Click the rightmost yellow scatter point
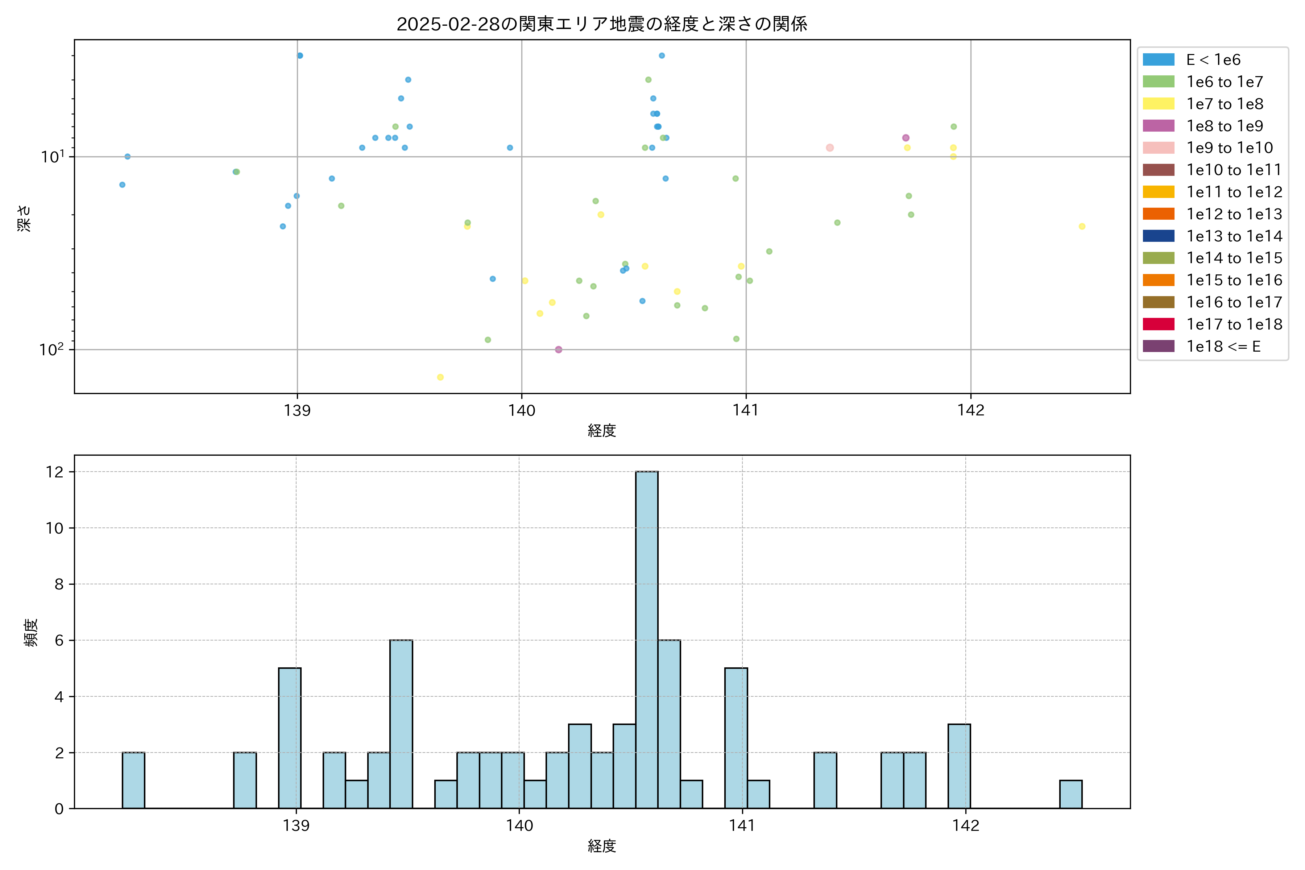 (x=1081, y=226)
